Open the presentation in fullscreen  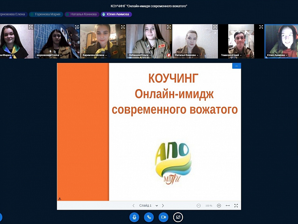tap(236, 205)
